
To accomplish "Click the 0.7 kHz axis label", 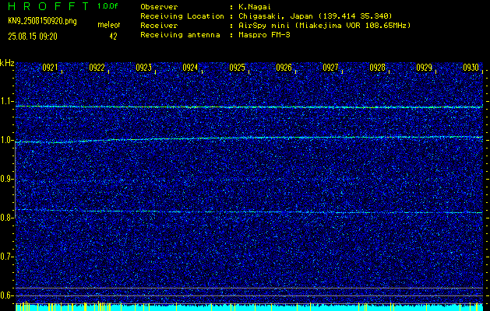I will (6, 257).
